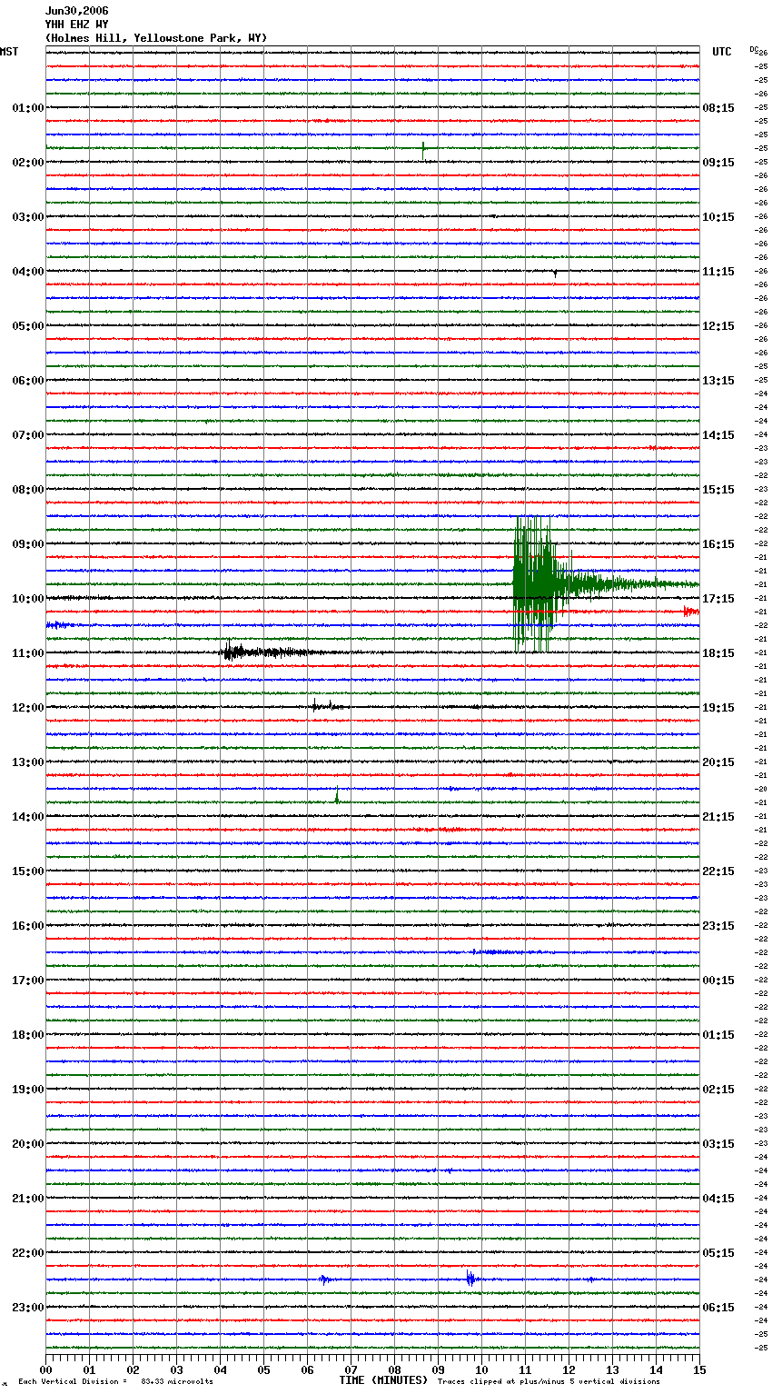Viewport: 772px width, 1394px height.
Task: Click minute-axis tick label "15"
Action: tap(699, 1369)
